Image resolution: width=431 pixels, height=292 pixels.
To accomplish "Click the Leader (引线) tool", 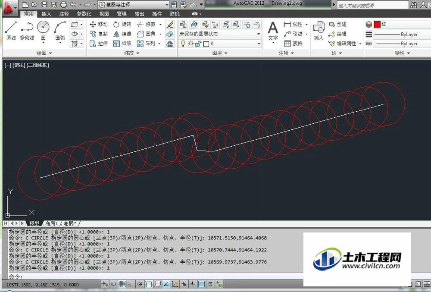I will pos(293,34).
